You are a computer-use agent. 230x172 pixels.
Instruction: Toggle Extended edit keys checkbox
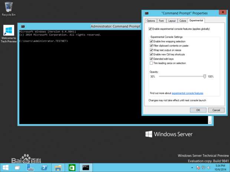[x=151, y=59]
